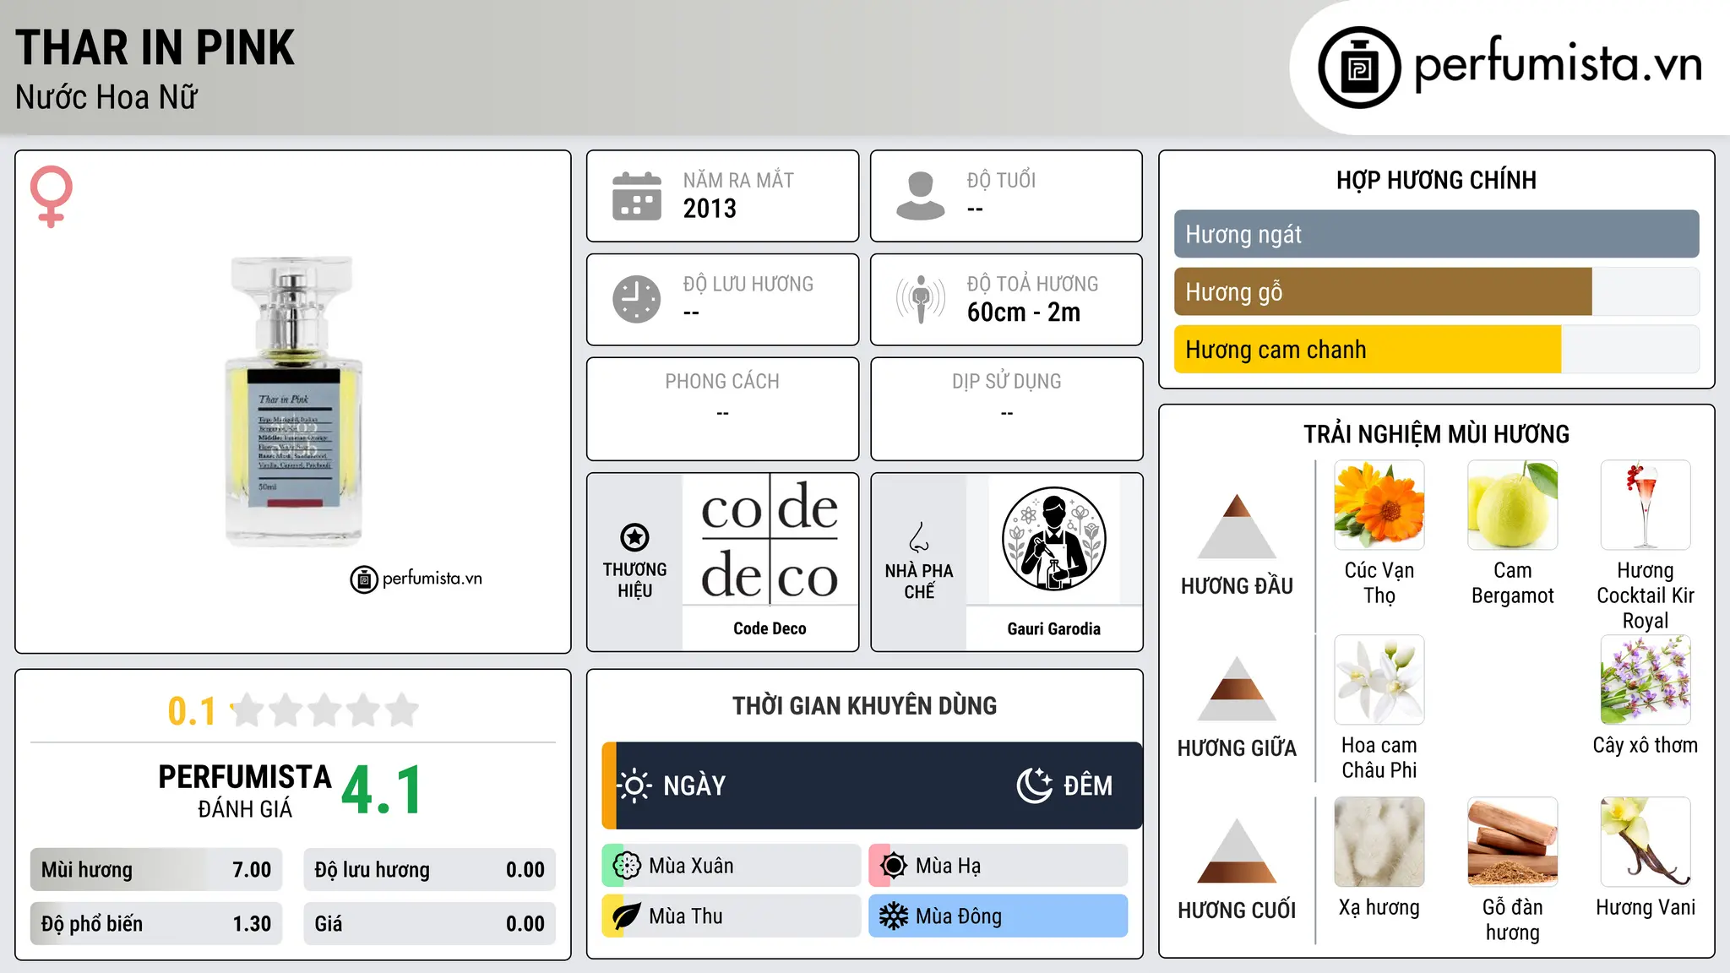Click the sun icon beside Ngày

pyautogui.click(x=634, y=785)
